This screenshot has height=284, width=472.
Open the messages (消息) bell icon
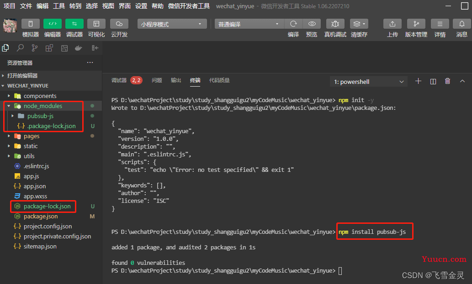(x=462, y=24)
